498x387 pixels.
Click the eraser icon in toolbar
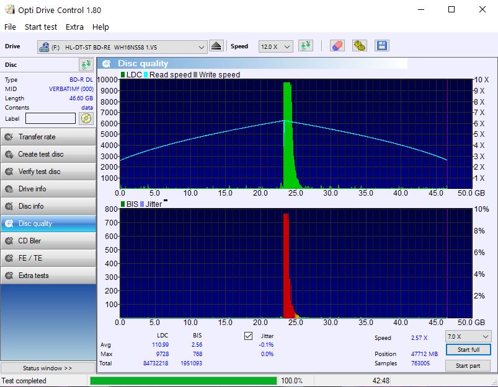337,46
